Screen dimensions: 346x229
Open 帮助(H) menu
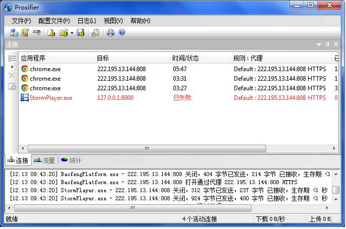[140, 21]
